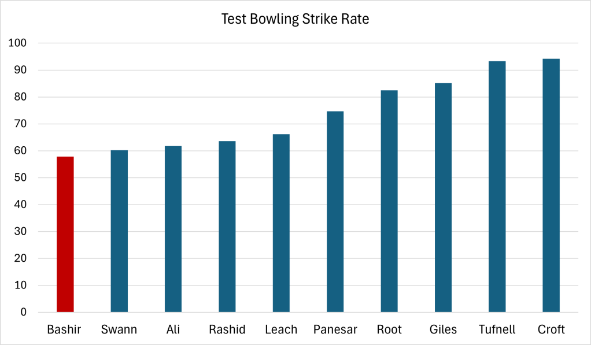Select the 50 label on the y-axis

tap(20, 178)
